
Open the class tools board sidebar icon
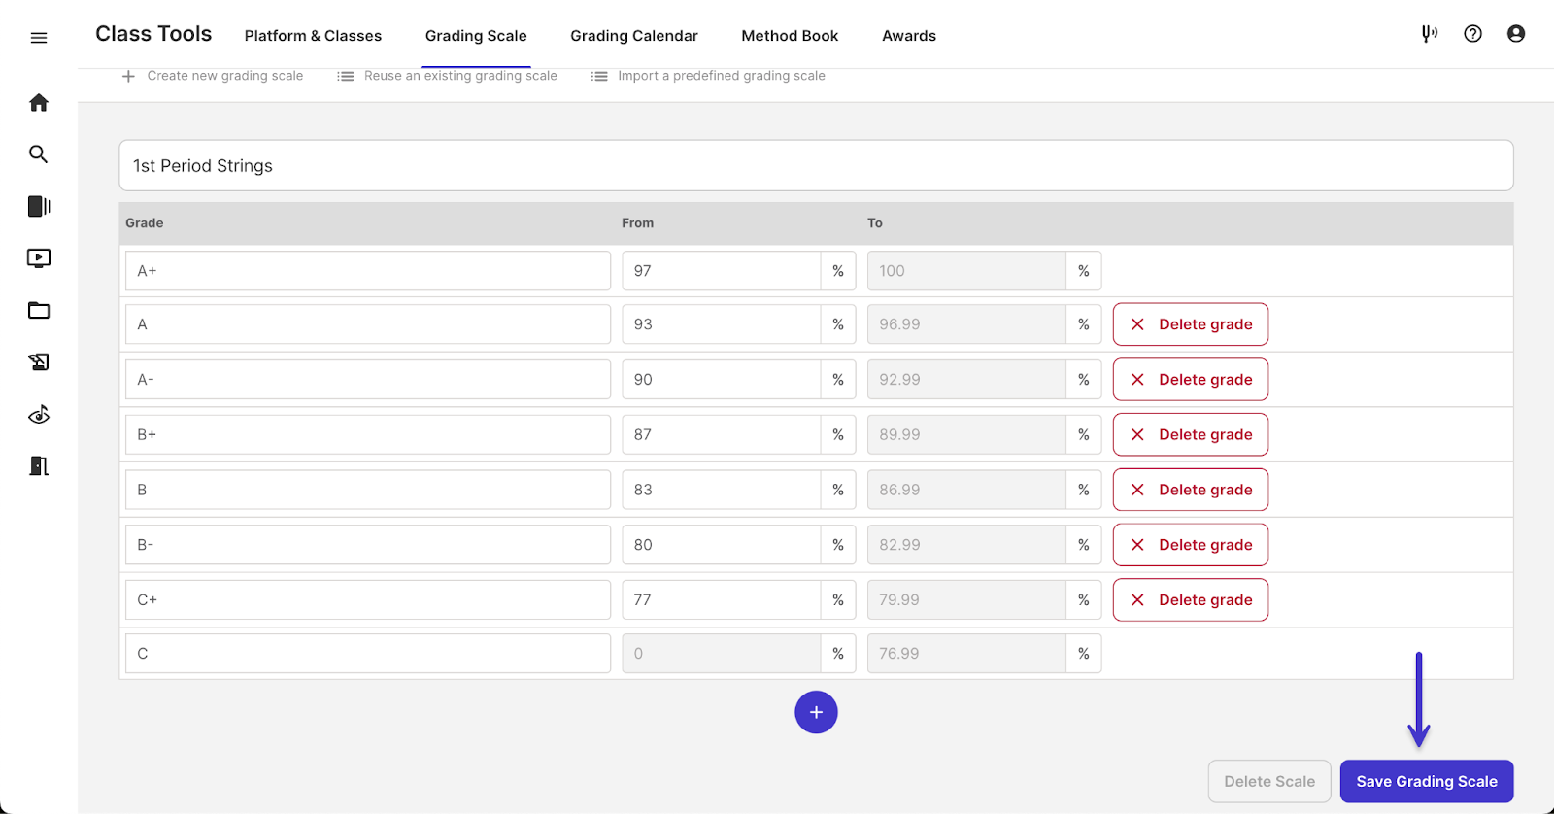[39, 362]
